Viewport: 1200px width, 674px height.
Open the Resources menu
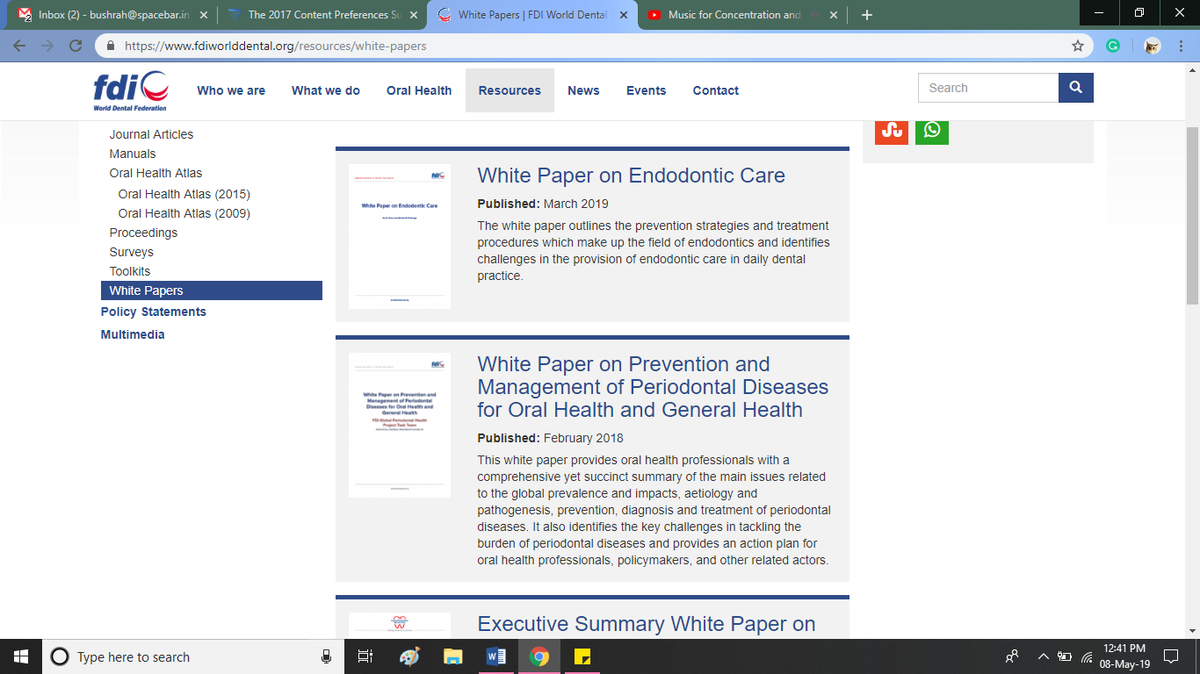510,90
